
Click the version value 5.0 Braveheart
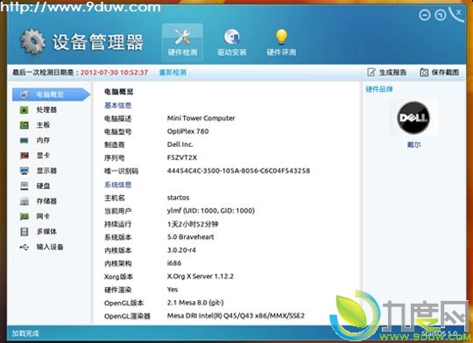pos(191,237)
